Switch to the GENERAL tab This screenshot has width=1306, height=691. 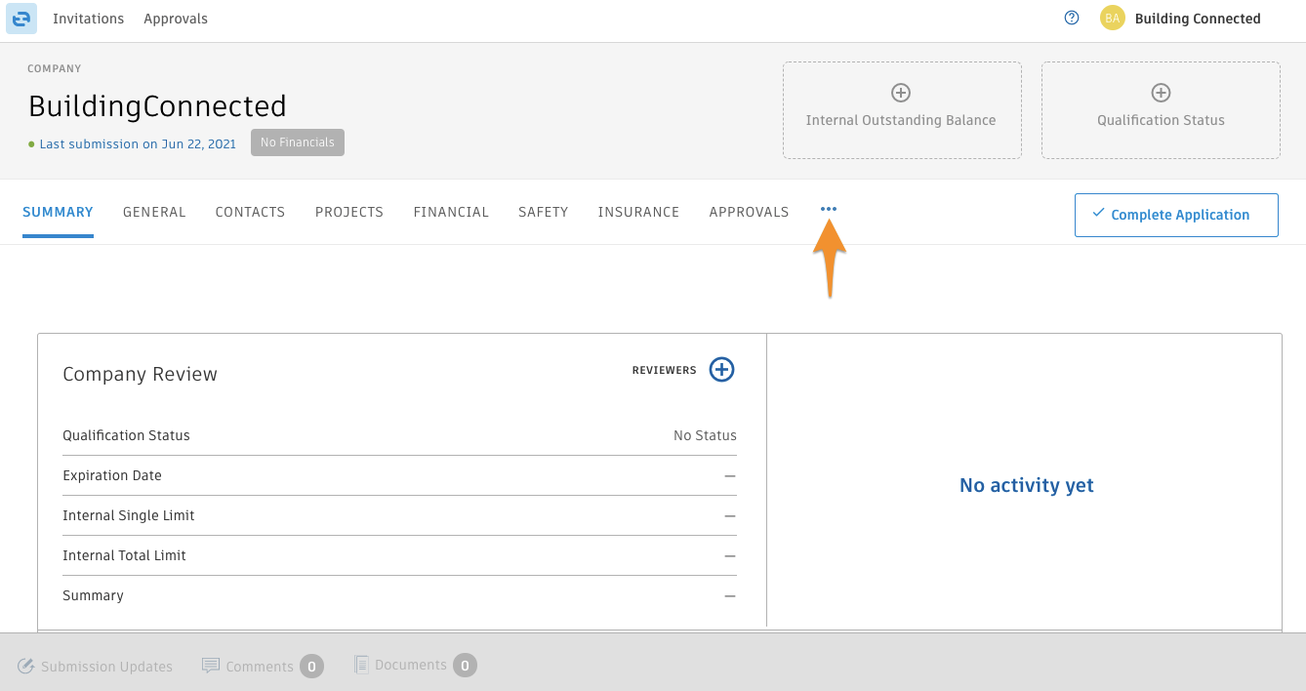[154, 212]
